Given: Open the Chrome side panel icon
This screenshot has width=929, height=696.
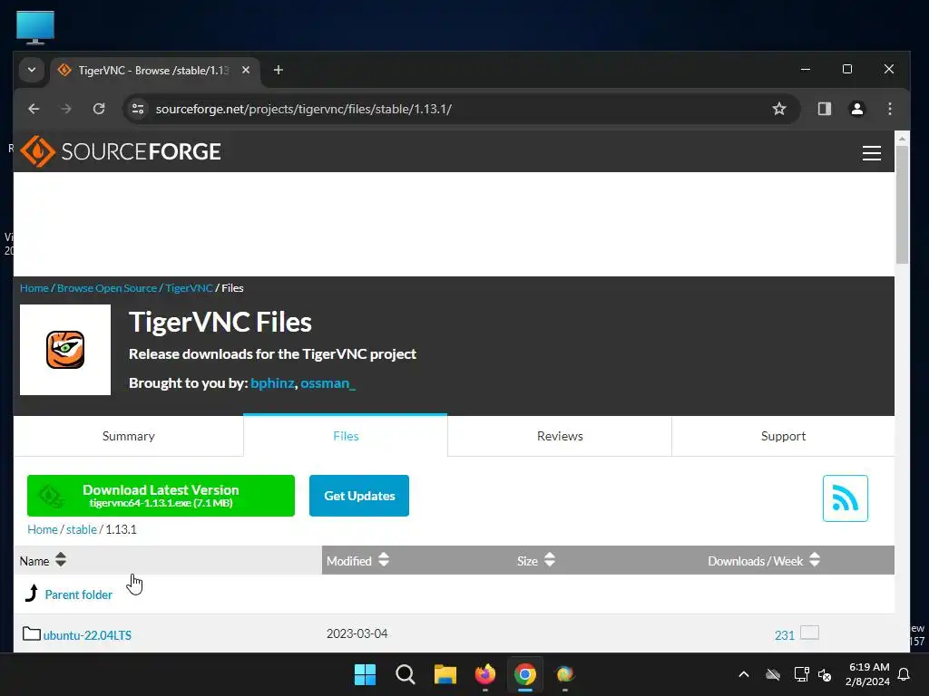Looking at the screenshot, I should [x=824, y=109].
